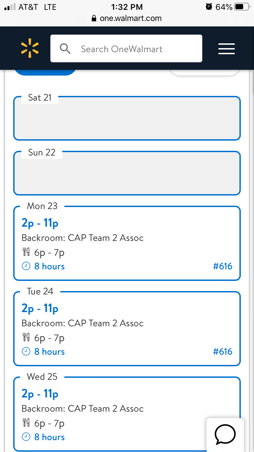
Task: Open the hamburger menu
Action: pos(227,49)
